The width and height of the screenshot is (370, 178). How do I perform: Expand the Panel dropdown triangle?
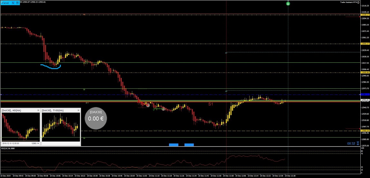2,3
